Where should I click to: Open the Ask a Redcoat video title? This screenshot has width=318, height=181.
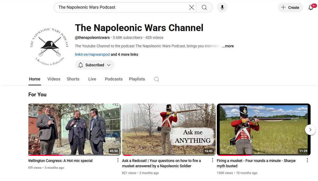point(161,163)
